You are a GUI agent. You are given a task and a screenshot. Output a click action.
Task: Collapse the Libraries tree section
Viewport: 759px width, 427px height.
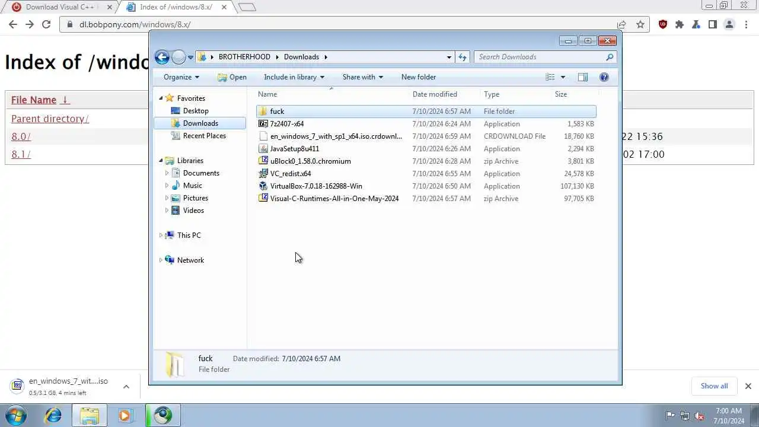tap(161, 161)
